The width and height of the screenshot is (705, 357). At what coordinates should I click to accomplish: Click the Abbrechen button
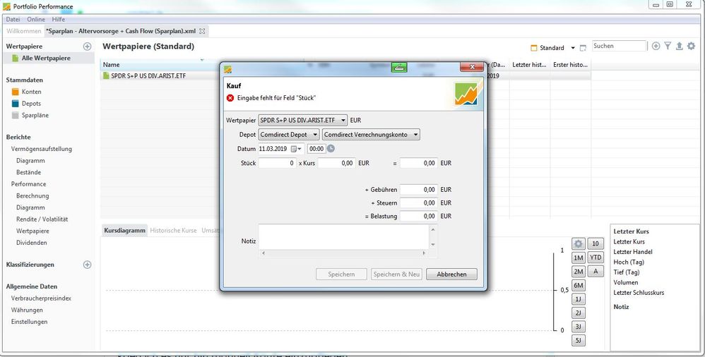click(x=451, y=274)
